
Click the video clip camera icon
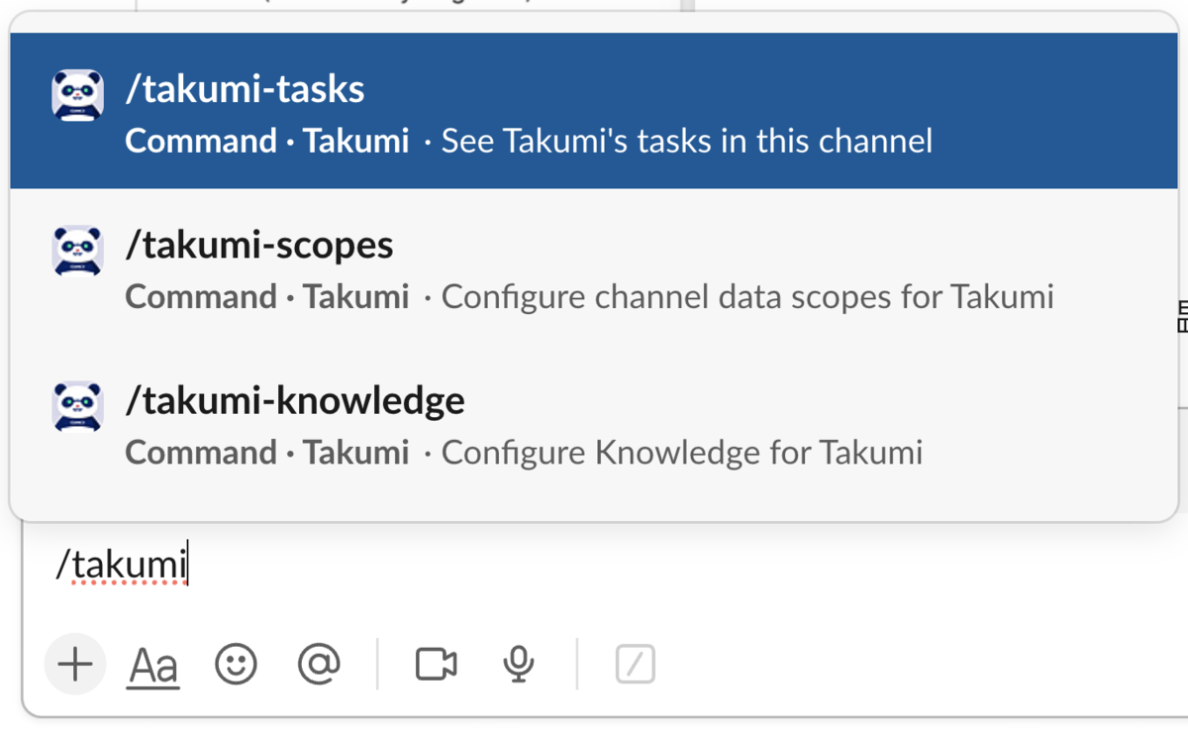pyautogui.click(x=436, y=664)
